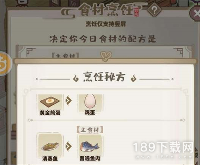Click the arrow between 清蒸鱼 and 普通鱼肉

point(69,146)
